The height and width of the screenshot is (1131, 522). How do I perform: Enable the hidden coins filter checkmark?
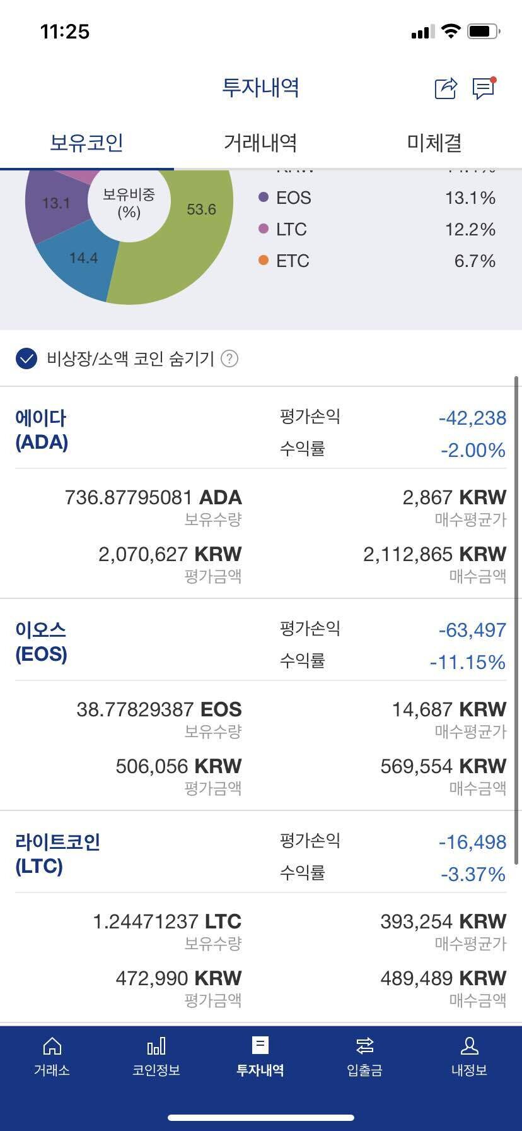click(x=26, y=360)
